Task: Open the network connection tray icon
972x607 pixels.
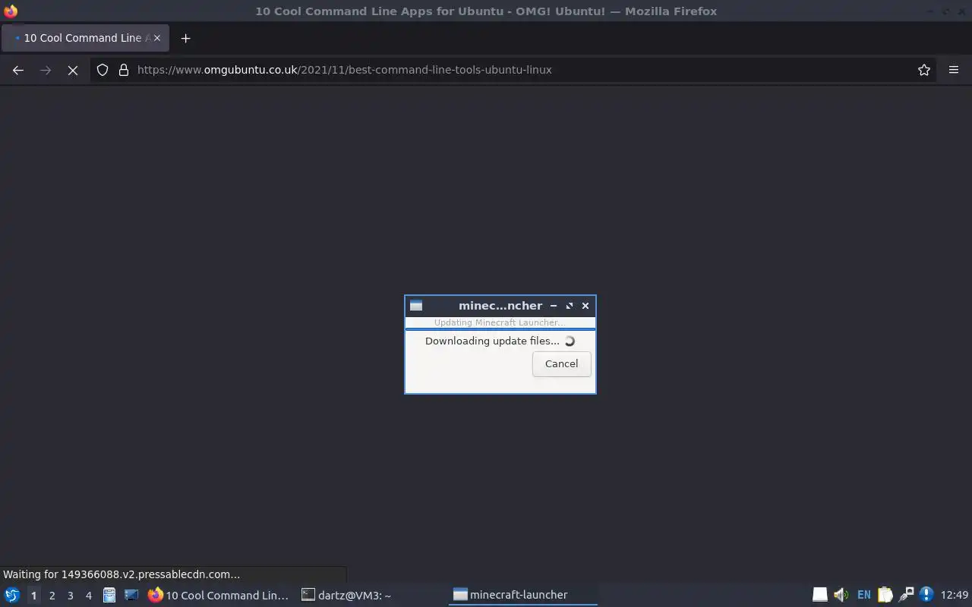Action: click(x=906, y=595)
